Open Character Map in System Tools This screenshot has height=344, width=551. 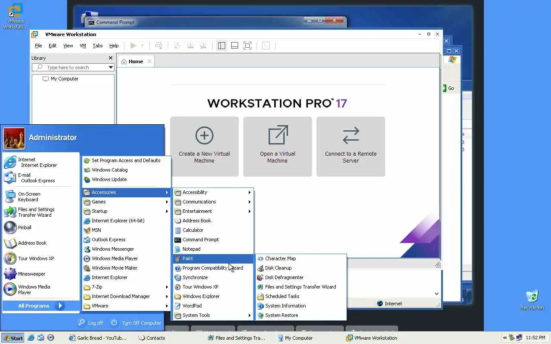click(x=301, y=258)
